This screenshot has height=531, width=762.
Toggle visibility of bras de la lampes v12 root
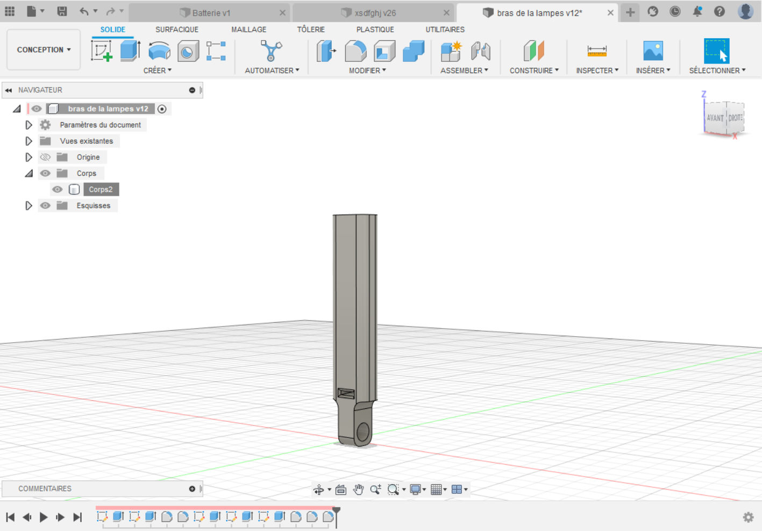tap(36, 109)
